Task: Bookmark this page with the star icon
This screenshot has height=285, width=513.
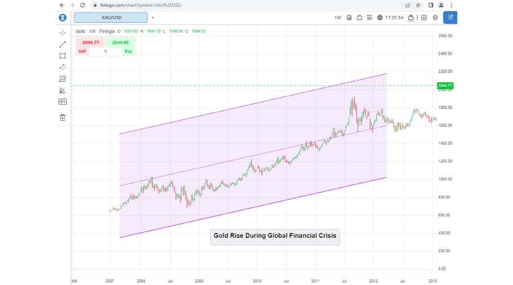Action: tap(420, 5)
